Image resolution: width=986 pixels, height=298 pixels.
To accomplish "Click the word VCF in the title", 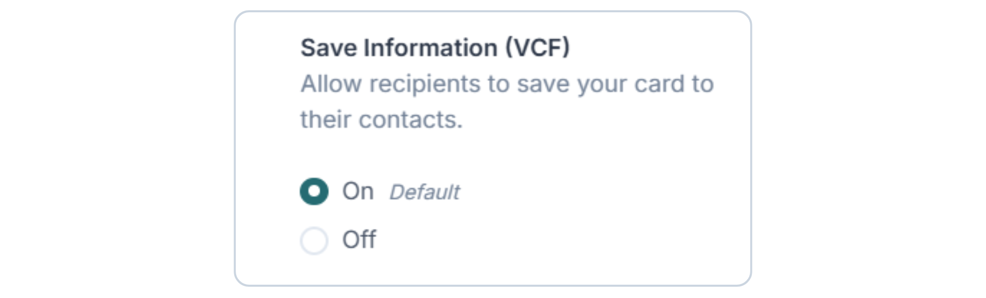I will pos(537,48).
